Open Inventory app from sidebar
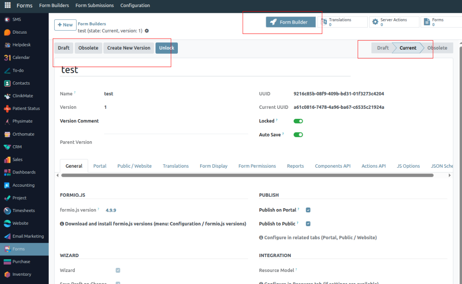Screen dimensions: 462x284 point(7,274)
